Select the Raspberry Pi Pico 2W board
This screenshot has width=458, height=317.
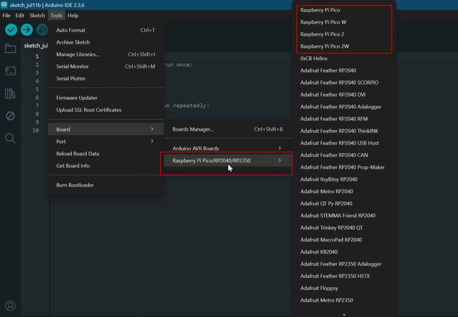344,46
